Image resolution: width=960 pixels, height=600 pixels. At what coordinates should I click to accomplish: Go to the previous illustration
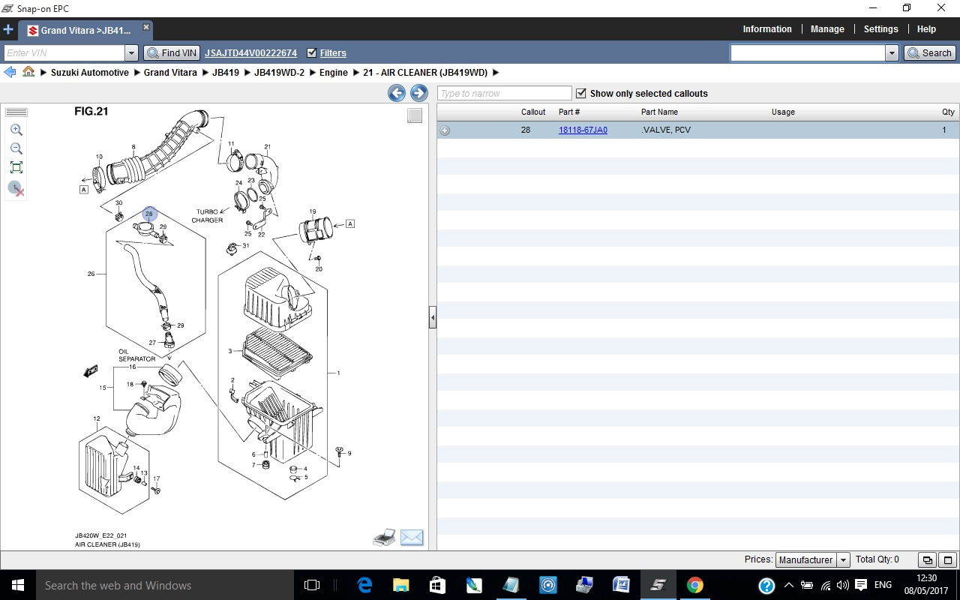[x=397, y=93]
